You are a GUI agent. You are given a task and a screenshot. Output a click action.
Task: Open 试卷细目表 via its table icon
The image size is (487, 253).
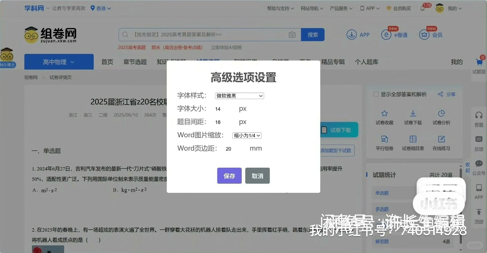[413, 139]
